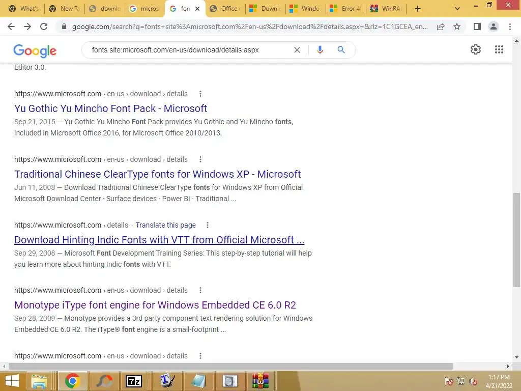Open options for Traditional Chinese ClearType result

[x=200, y=159]
